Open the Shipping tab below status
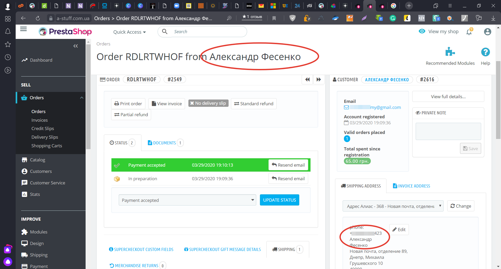 point(288,249)
